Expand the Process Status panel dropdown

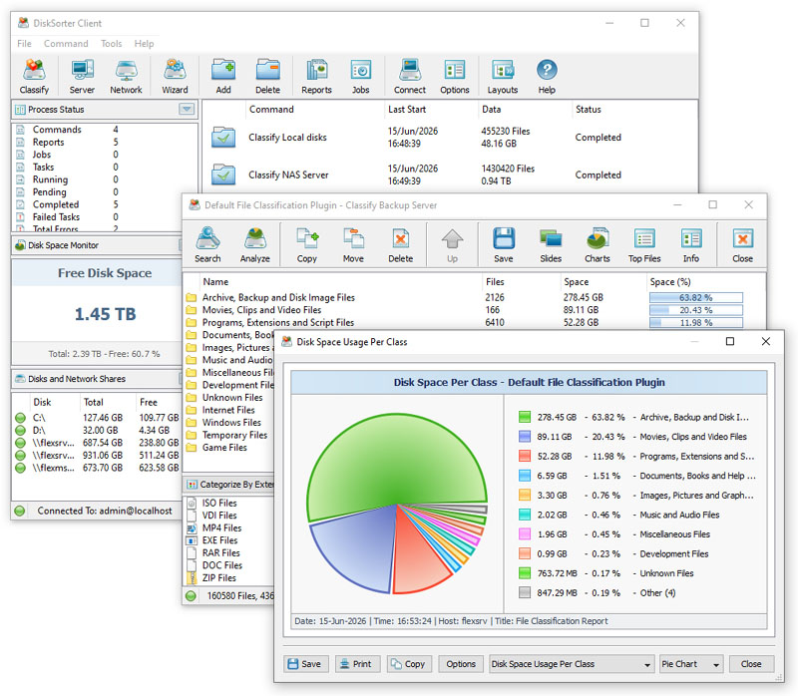[x=187, y=109]
